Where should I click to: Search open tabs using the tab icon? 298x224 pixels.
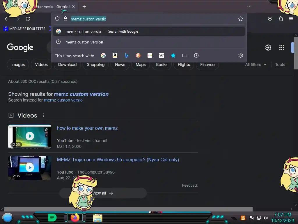(x=185, y=55)
